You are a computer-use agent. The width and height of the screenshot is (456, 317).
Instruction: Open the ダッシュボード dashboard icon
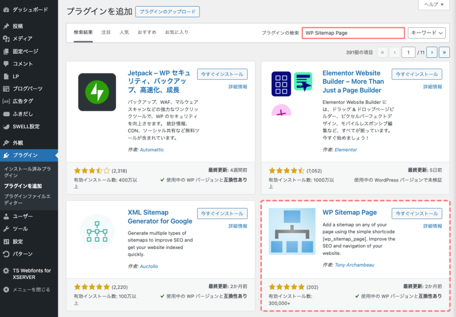(6, 10)
